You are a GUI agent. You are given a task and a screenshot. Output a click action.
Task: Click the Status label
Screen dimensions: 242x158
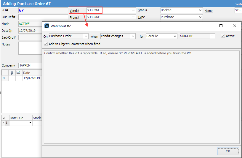coord(142,10)
